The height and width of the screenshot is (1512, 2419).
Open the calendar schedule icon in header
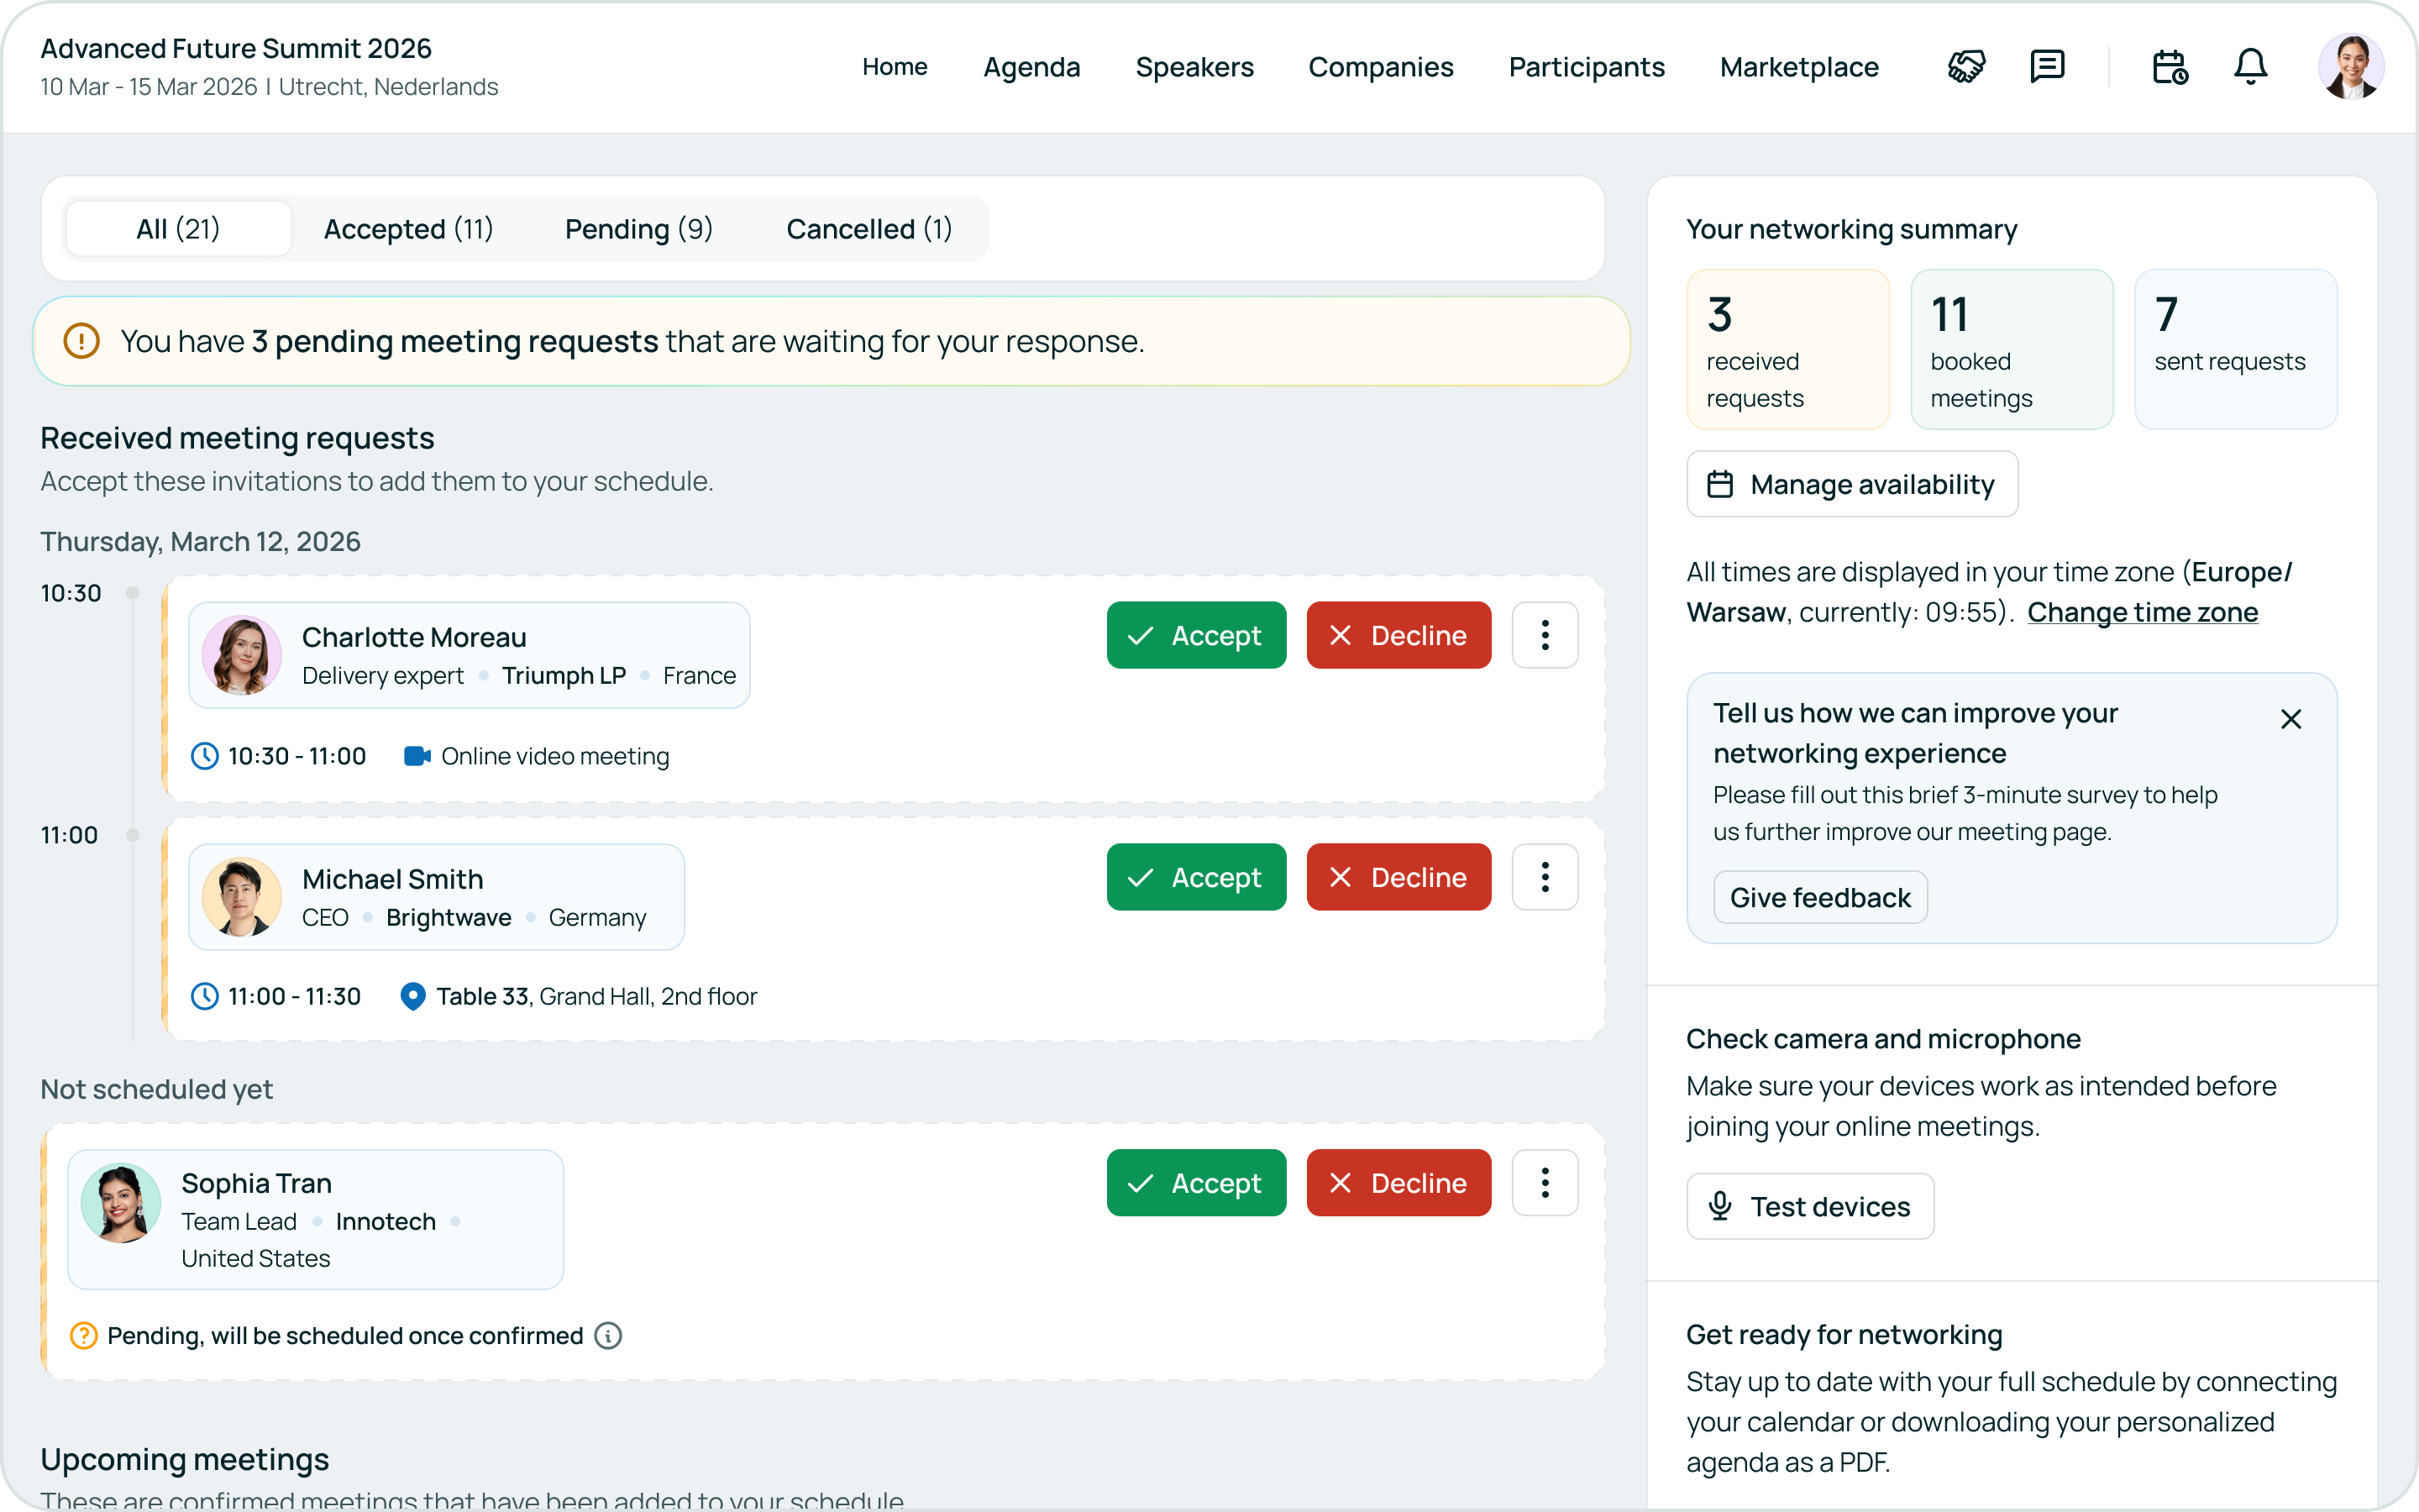coord(2169,67)
